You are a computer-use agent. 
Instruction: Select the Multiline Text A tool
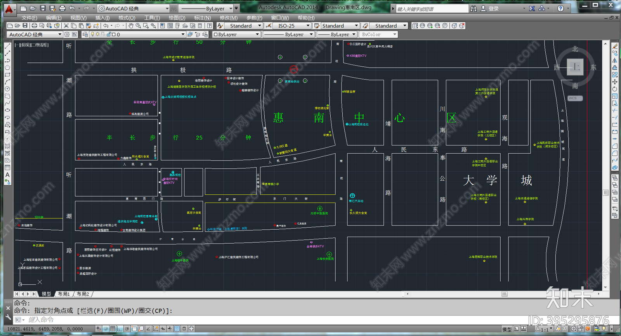[x=7, y=175]
